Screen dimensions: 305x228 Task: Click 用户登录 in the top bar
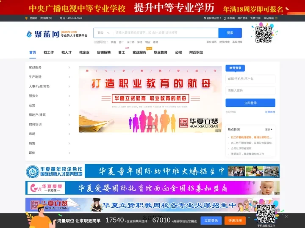click(x=242, y=18)
